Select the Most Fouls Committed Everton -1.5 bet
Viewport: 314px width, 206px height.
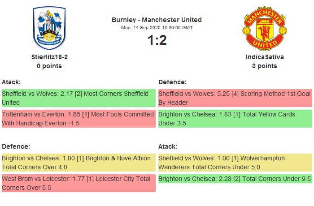pyautogui.click(x=78, y=119)
